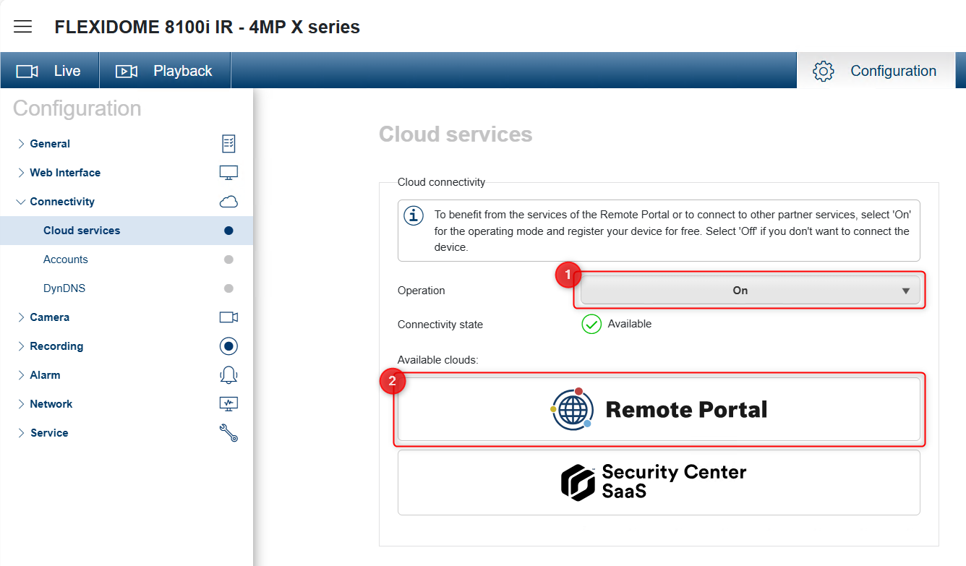Click the Alarm bell icon
966x566 pixels.
coord(228,375)
